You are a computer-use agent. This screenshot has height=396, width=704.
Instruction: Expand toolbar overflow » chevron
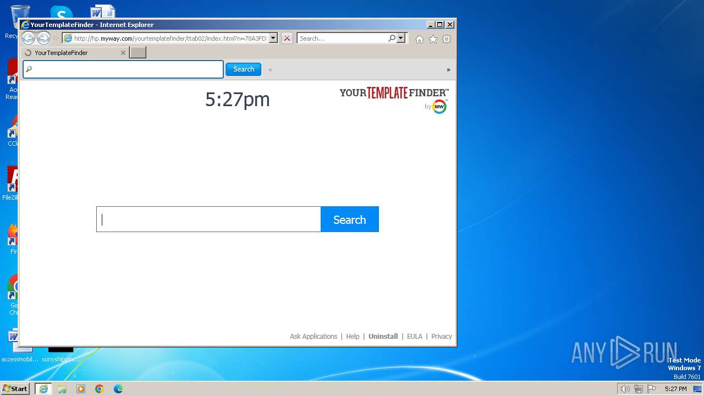click(448, 70)
